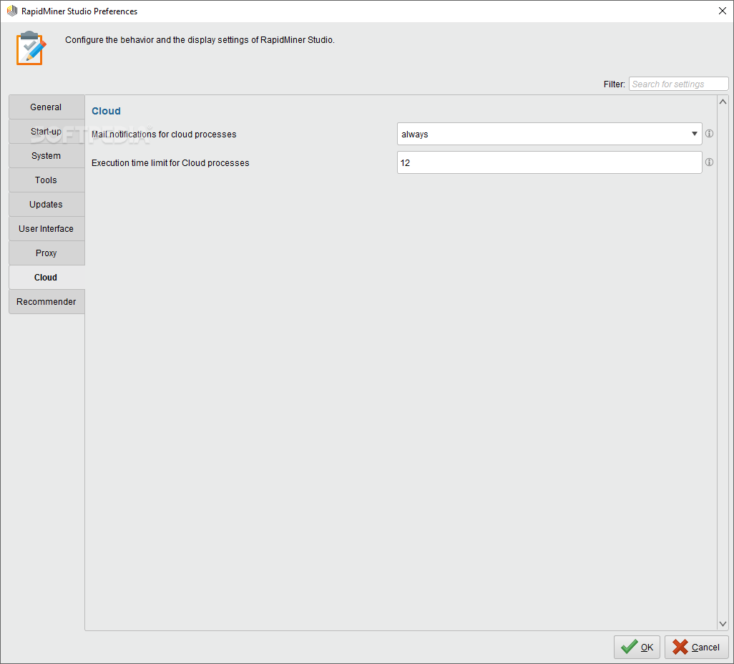
Task: Select the Proxy tab
Action: [x=47, y=253]
